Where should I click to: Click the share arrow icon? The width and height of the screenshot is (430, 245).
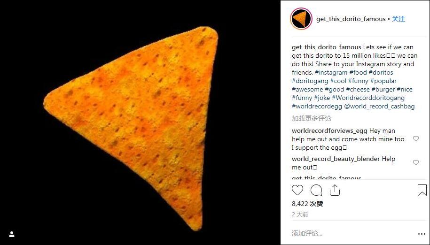(x=335, y=190)
